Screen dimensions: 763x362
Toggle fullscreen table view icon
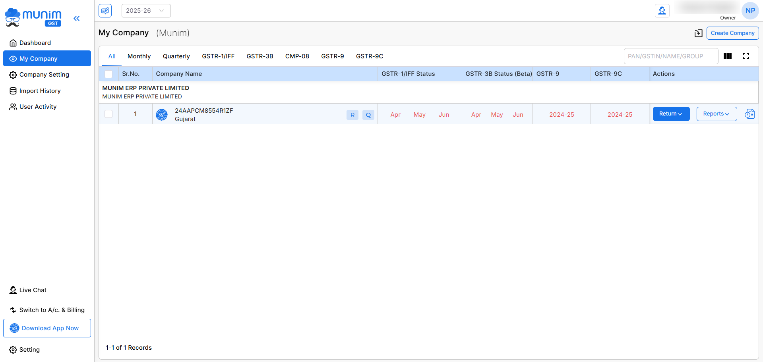point(746,56)
